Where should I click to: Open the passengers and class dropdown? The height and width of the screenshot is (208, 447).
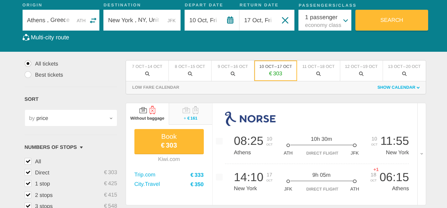325,20
